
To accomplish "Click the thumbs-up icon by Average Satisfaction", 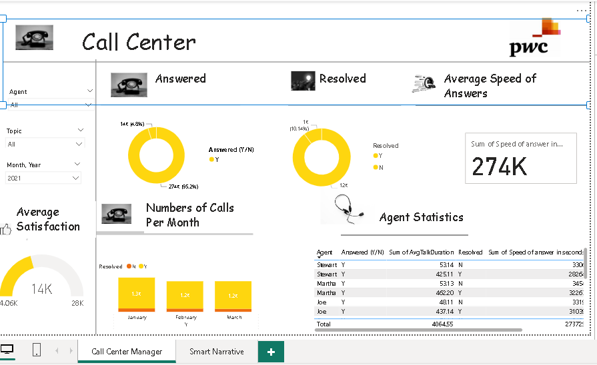I will pyautogui.click(x=6, y=229).
